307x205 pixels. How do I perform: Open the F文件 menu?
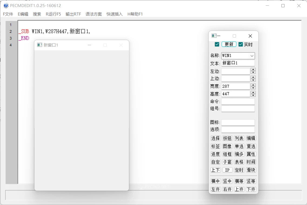coord(8,14)
